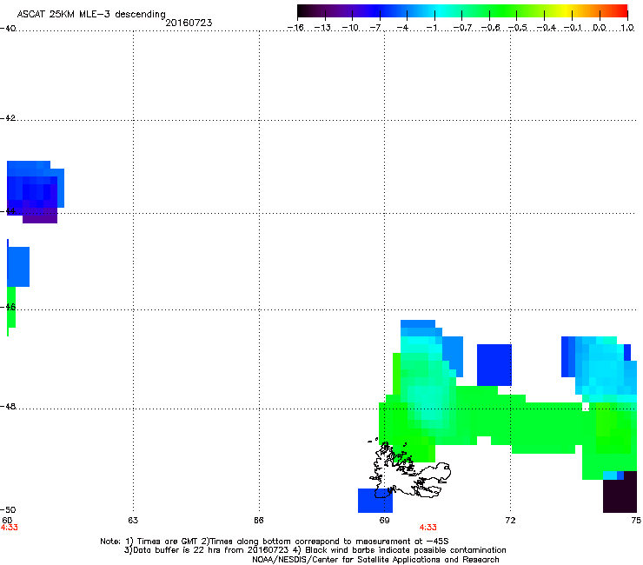The width and height of the screenshot is (643, 565).
Task: Pick the black end of the color bar
Action: (302, 11)
